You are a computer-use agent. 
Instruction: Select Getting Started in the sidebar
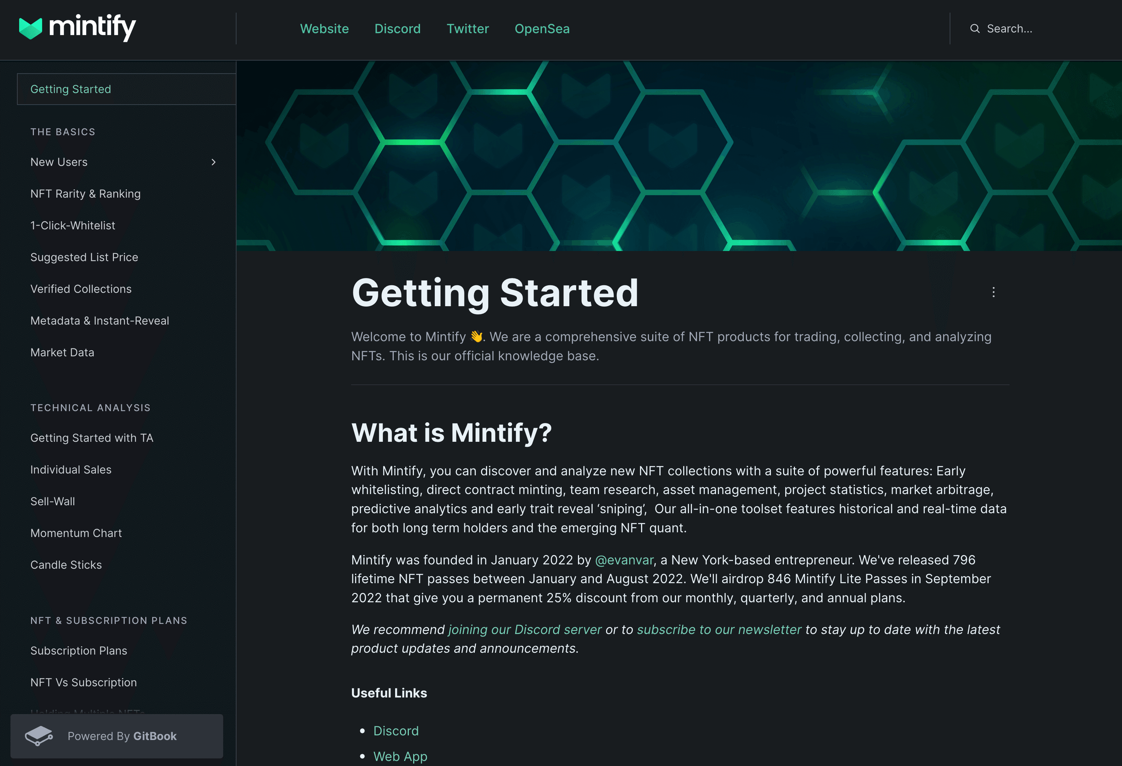tap(127, 89)
